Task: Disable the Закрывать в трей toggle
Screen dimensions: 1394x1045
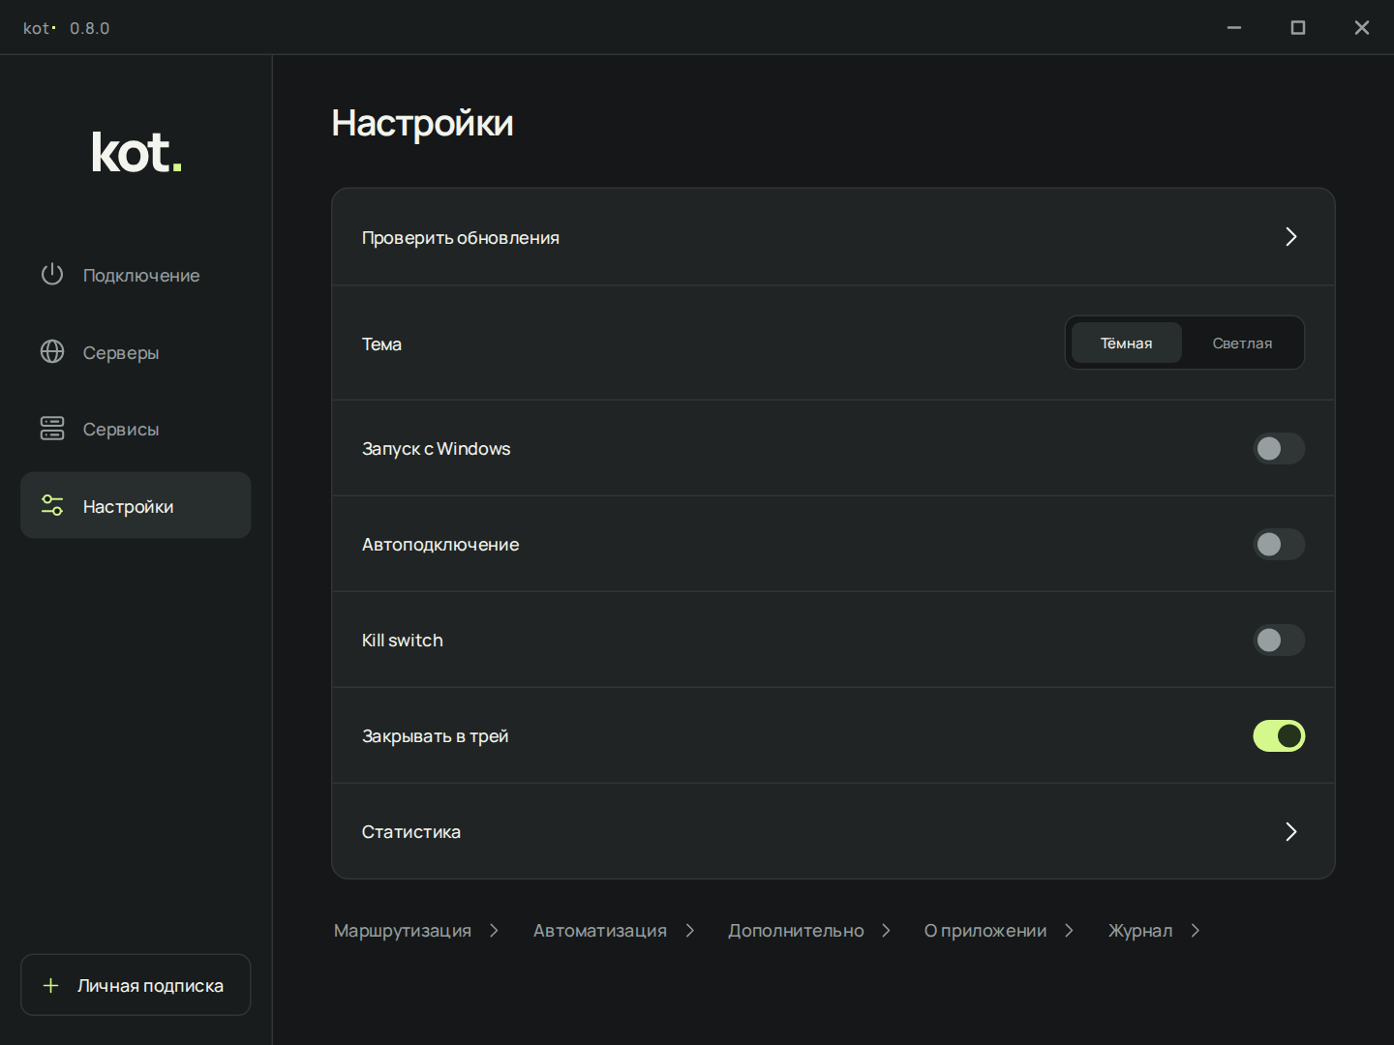Action: coord(1279,735)
